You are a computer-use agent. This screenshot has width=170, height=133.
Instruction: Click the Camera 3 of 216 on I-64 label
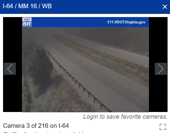(36, 126)
